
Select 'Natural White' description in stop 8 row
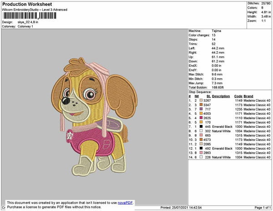pyautogui.click(x=221, y=131)
